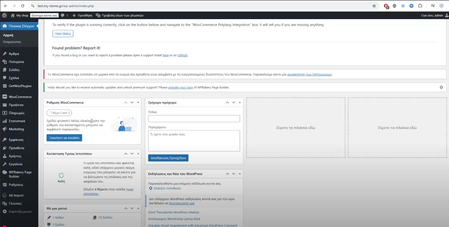This screenshot has height=227, width=449.
Task: Open the browser extensions puzzle icon
Action: point(420,6)
